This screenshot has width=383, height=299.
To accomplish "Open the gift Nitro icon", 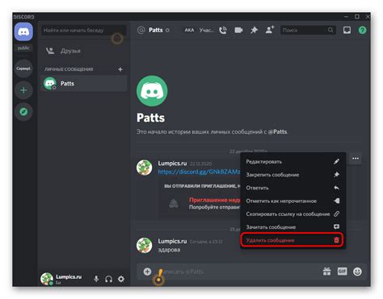I will tap(326, 272).
